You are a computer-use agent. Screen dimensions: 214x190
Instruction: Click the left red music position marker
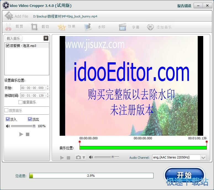(x=80, y=142)
